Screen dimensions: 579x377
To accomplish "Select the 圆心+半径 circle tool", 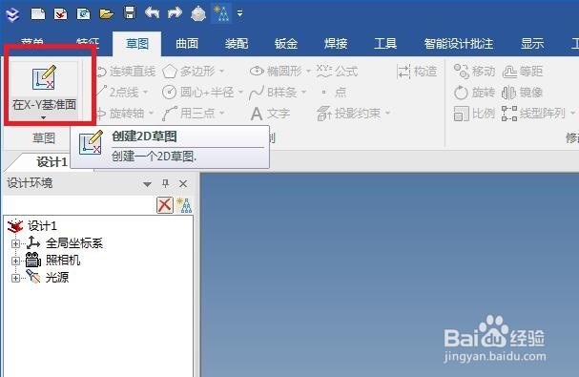I will pyautogui.click(x=198, y=92).
